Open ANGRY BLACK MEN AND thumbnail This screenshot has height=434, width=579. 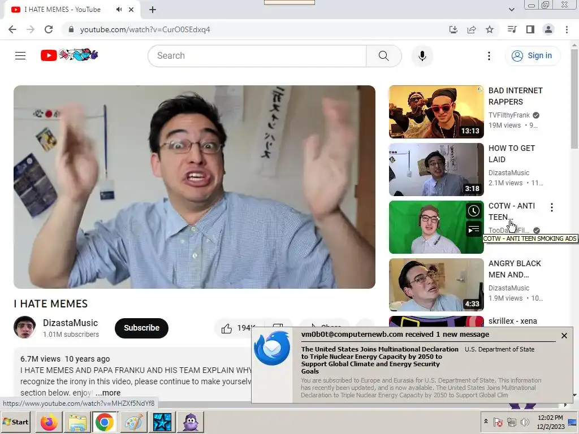coord(436,285)
